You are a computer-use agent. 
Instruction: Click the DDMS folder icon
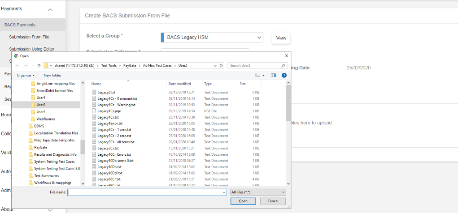click(31, 126)
